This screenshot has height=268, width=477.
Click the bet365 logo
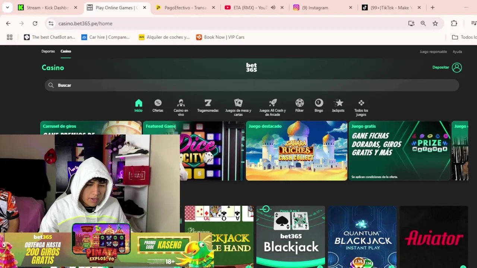(252, 67)
